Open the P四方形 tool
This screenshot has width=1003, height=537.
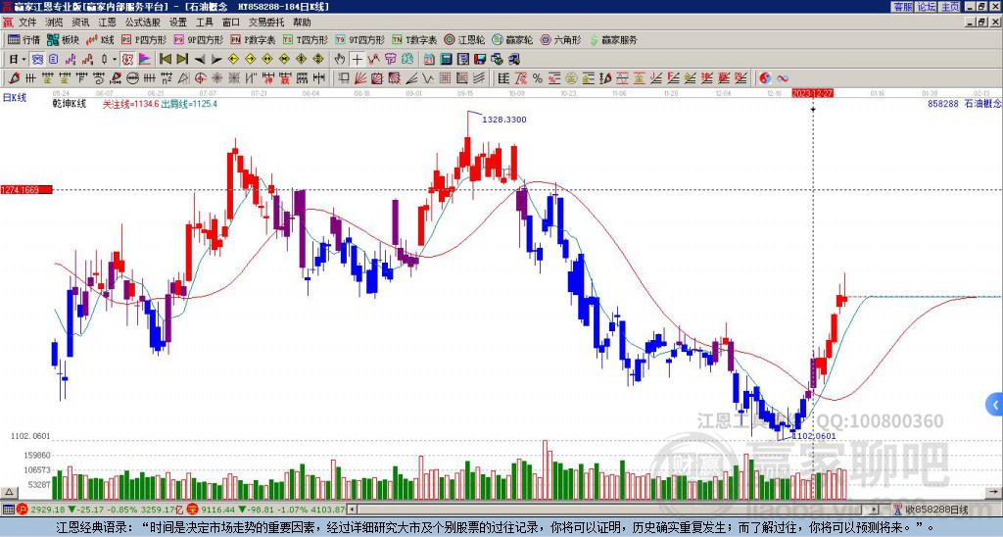point(144,39)
